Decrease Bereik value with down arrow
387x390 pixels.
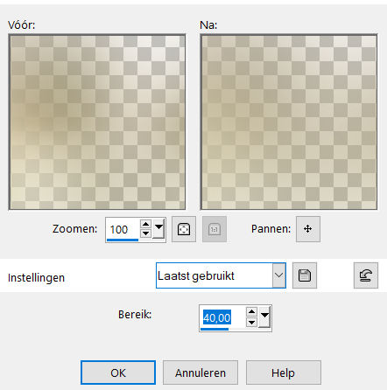(251, 322)
